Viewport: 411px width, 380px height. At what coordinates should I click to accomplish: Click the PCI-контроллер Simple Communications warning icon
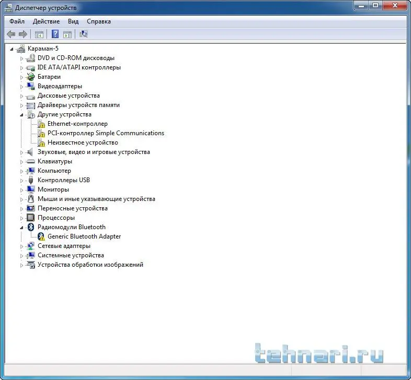point(41,133)
